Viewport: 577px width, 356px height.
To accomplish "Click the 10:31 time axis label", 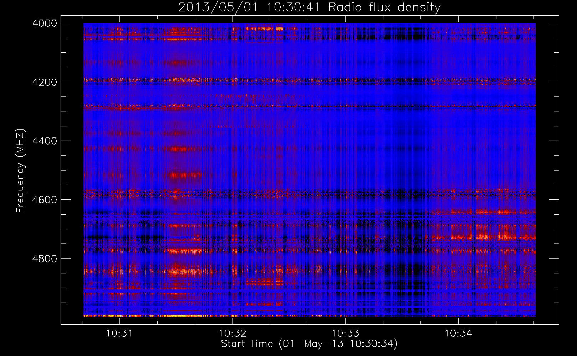I will coord(119,334).
